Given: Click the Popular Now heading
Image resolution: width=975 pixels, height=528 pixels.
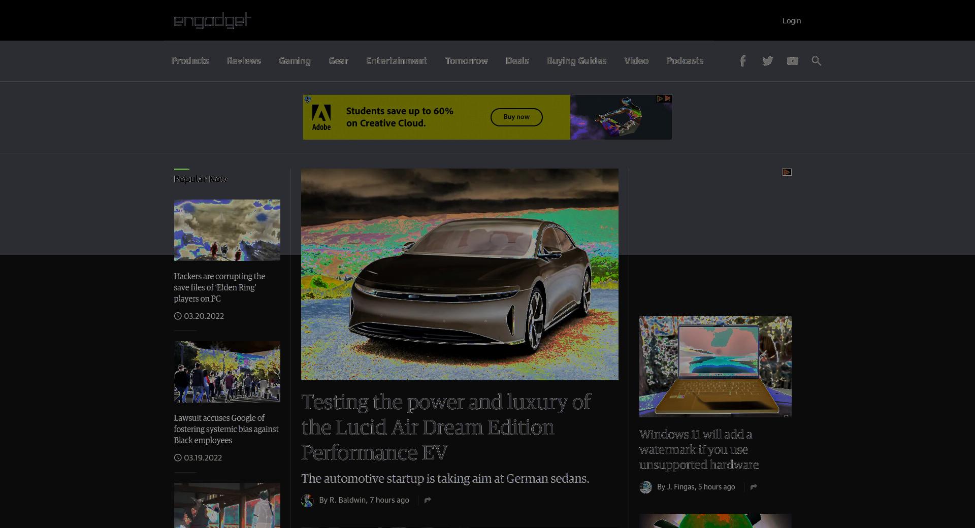Looking at the screenshot, I should point(201,179).
